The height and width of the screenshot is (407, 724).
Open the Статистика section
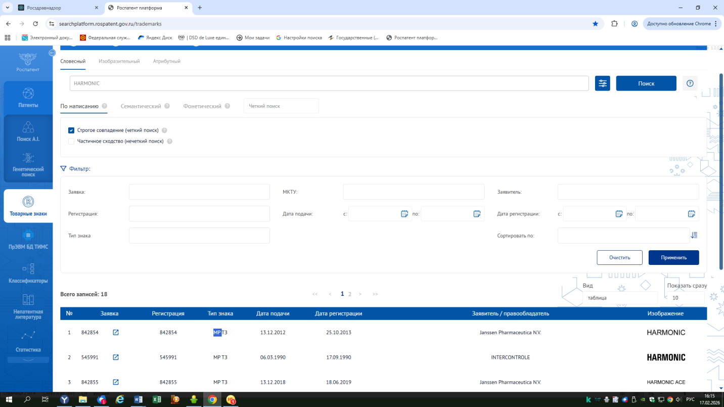(x=28, y=342)
